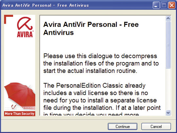Click the curved handle of the red umbrella

(13, 106)
